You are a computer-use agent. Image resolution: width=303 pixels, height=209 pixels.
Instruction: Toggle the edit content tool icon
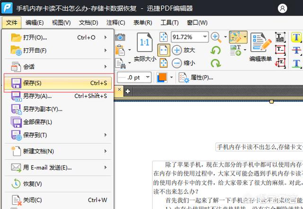click(236, 37)
